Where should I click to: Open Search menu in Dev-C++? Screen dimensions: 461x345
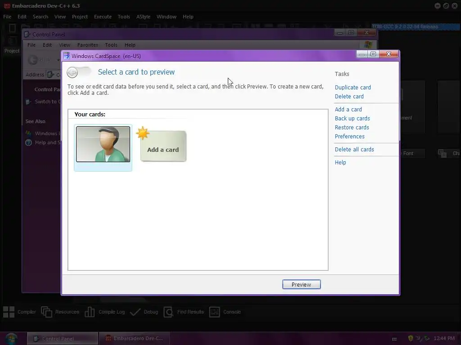pyautogui.click(x=40, y=17)
